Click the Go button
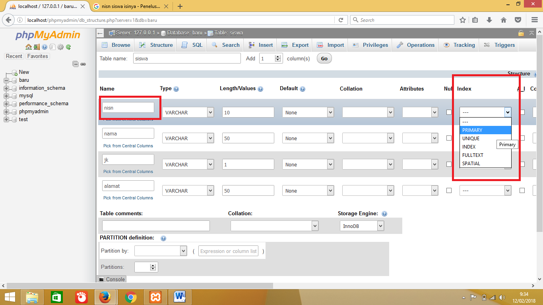This screenshot has height=305, width=543. click(x=324, y=58)
